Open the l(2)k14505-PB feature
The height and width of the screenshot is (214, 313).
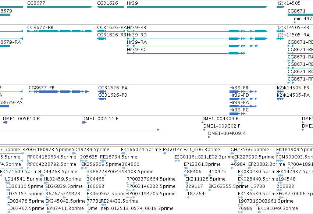point(293,88)
